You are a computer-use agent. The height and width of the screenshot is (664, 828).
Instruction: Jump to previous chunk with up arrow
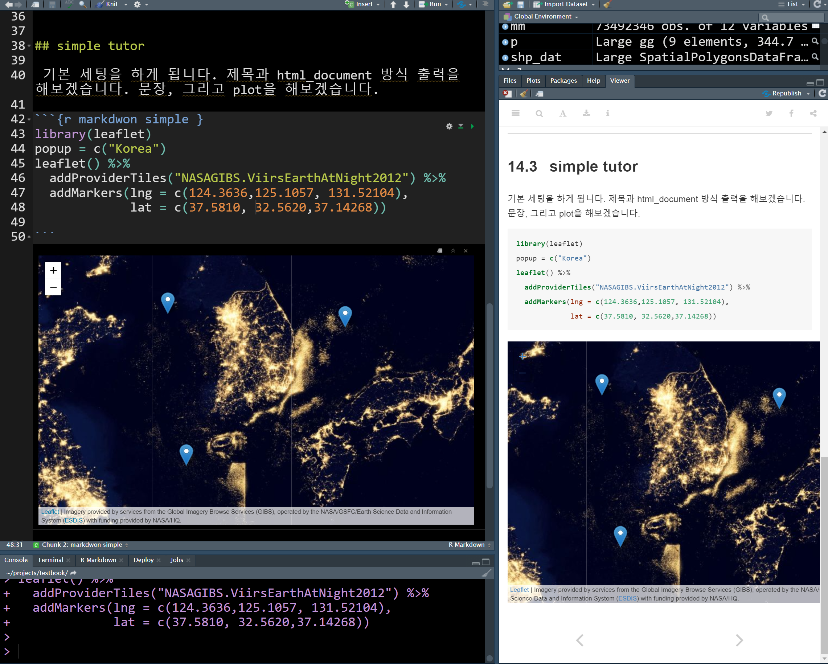393,5
